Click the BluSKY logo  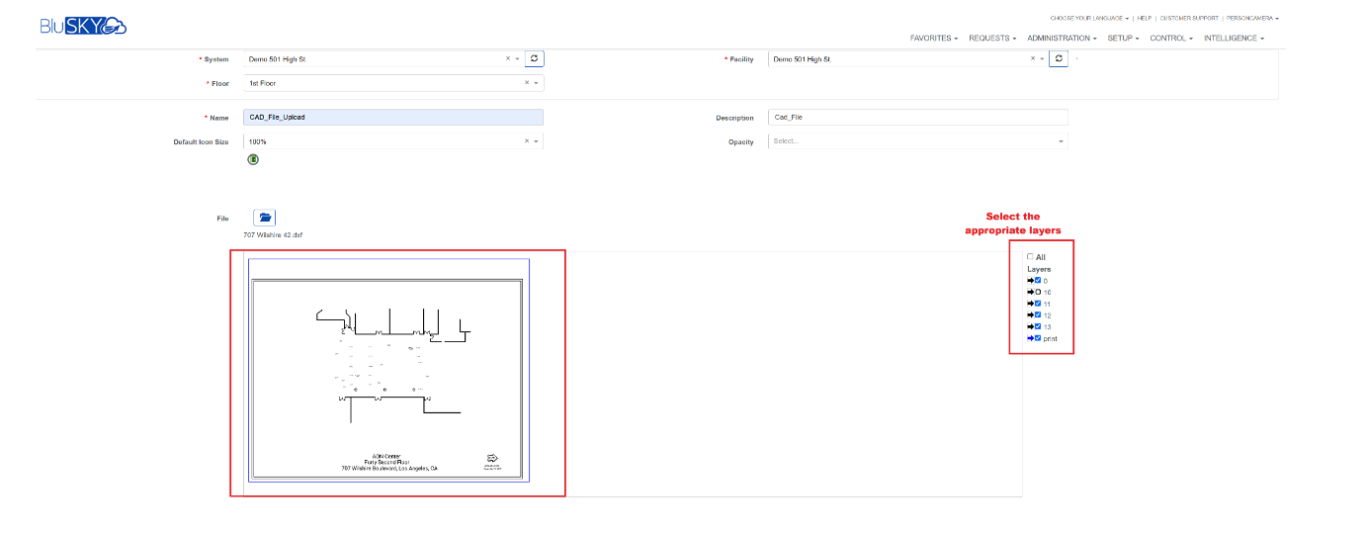coord(83,27)
